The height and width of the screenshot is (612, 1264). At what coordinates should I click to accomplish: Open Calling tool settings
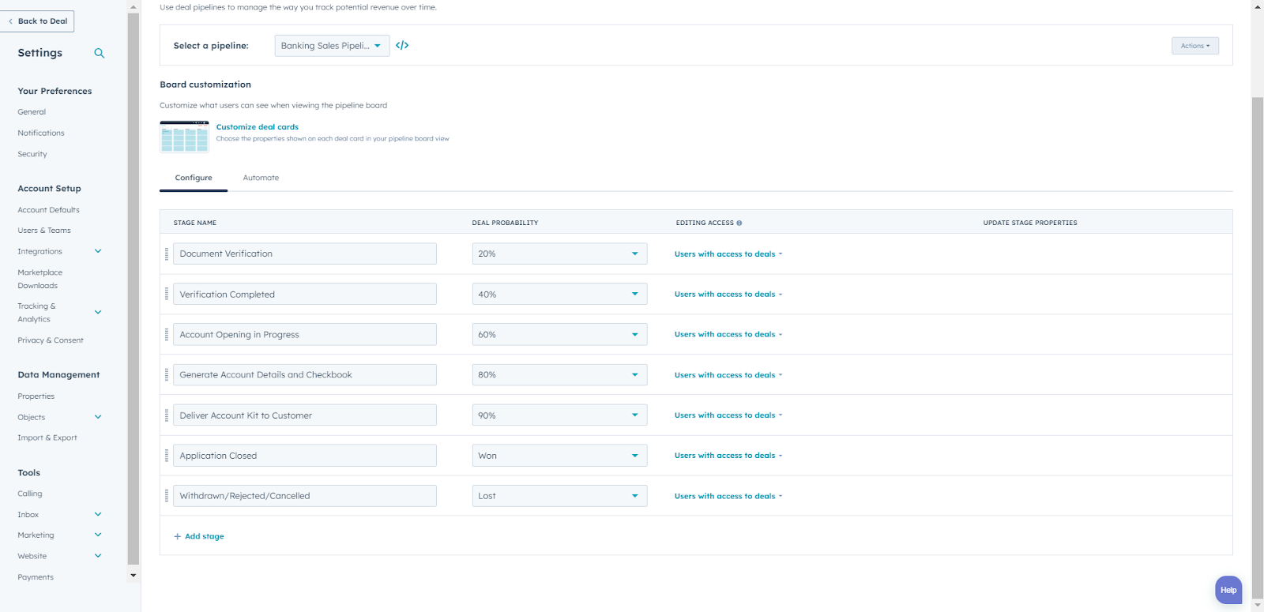point(30,494)
